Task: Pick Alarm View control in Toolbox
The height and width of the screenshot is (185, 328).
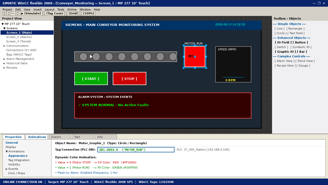Action: (x=284, y=61)
